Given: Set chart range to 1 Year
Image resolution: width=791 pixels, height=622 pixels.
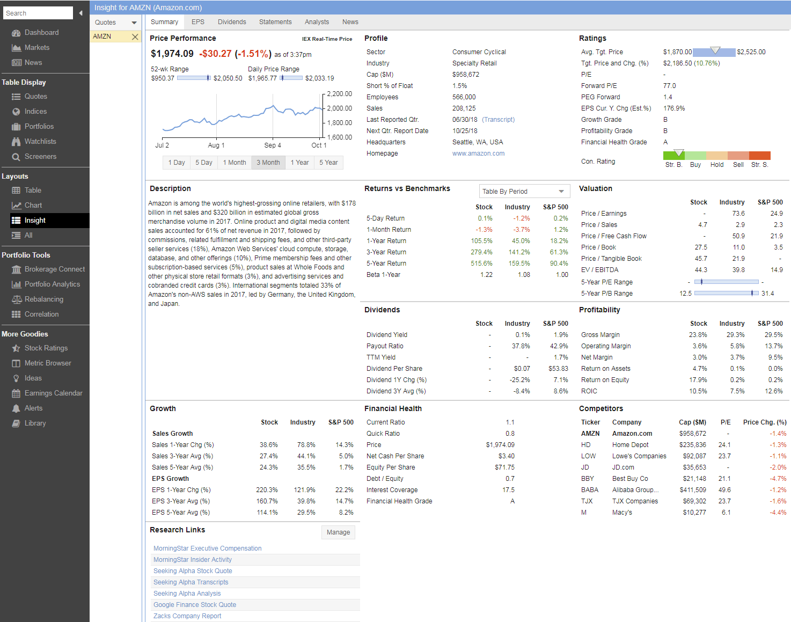Looking at the screenshot, I should [x=300, y=163].
